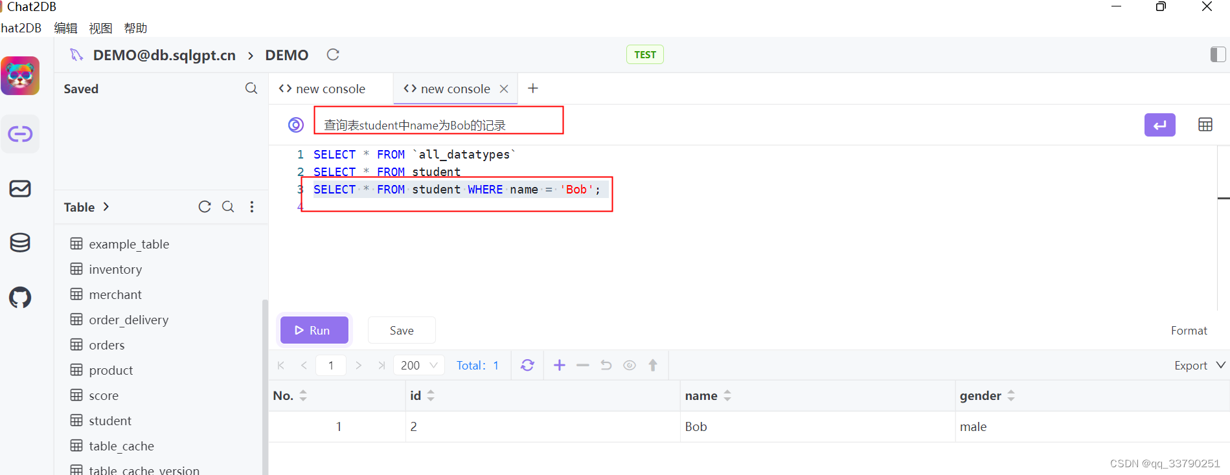
Task: Delete selected row with minus icon
Action: click(583, 366)
